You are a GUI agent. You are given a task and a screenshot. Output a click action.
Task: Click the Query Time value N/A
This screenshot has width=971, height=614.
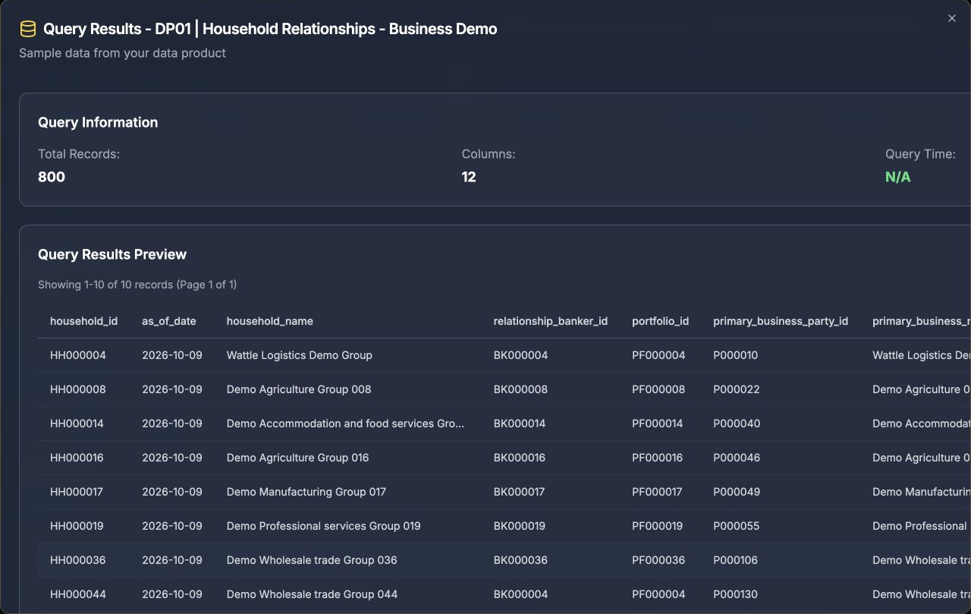897,177
